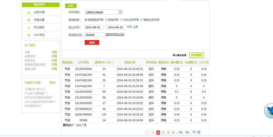Click the envelope icon beside 业务办理
The height and width of the screenshot is (137, 273).
click(29, 12)
